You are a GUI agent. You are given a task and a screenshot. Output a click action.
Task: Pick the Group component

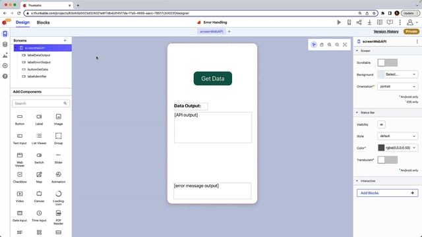tap(59, 139)
